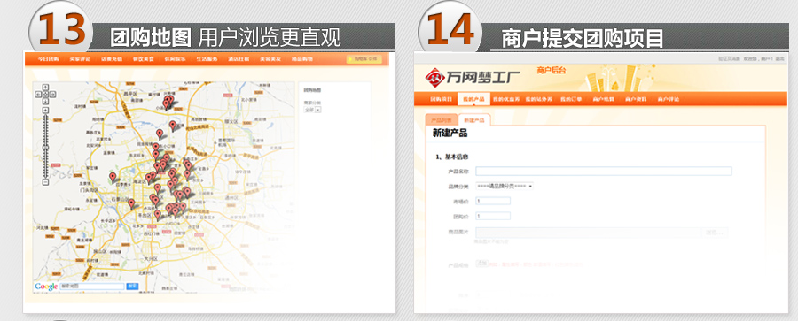Focus the 团购价 group price field
798x321 pixels.
pyautogui.click(x=493, y=216)
